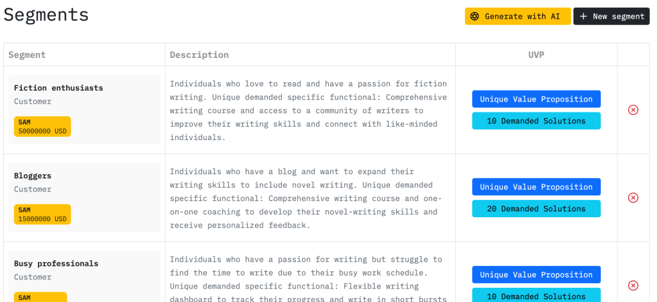Click the Description column header
The image size is (657, 302).
(x=199, y=55)
